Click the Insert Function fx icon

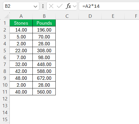[68, 6]
